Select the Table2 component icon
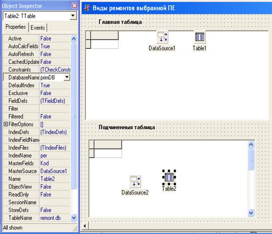This screenshot has width=272, height=234. (169, 177)
